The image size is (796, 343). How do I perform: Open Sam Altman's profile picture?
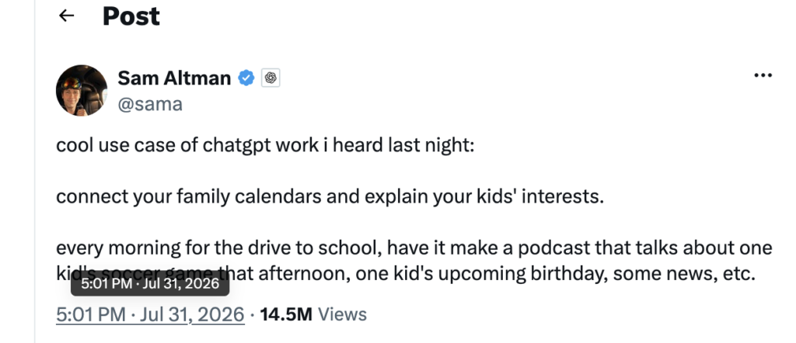(x=82, y=90)
